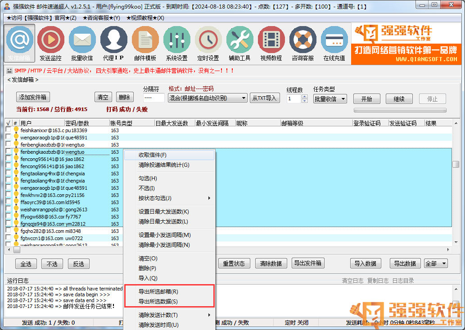Click the 强强软件 orange banner logo
This screenshot has width=465, height=330.
(x=406, y=44)
